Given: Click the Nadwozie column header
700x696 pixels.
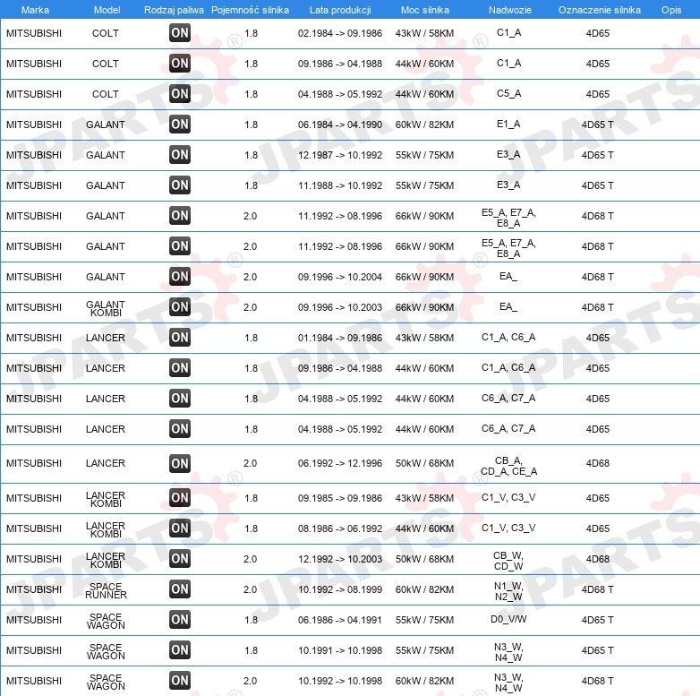Looking at the screenshot, I should click(x=510, y=10).
